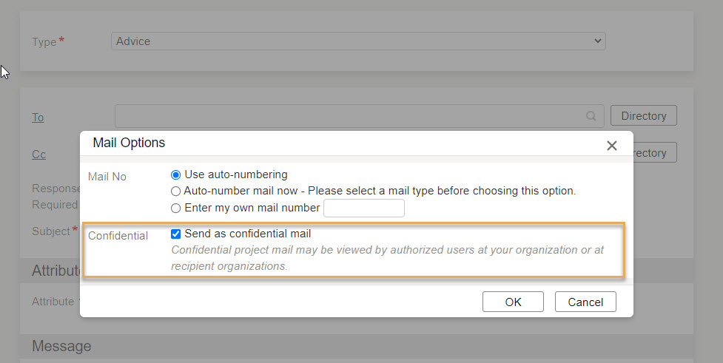Click the own mail number text field
This screenshot has width=723, height=363.
[x=364, y=208]
